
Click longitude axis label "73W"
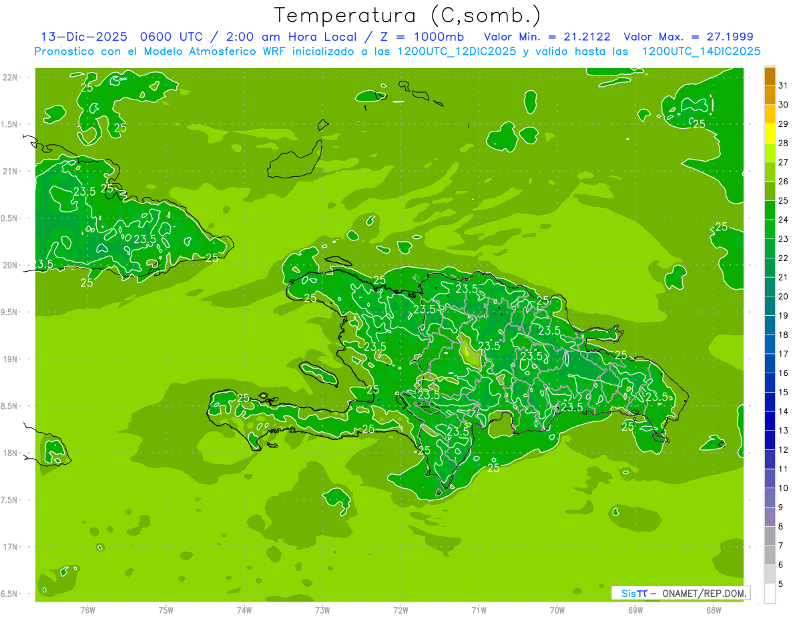322,610
